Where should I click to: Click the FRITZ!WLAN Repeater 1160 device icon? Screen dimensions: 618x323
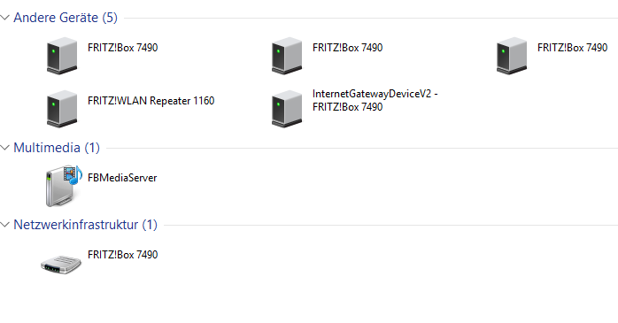62,108
